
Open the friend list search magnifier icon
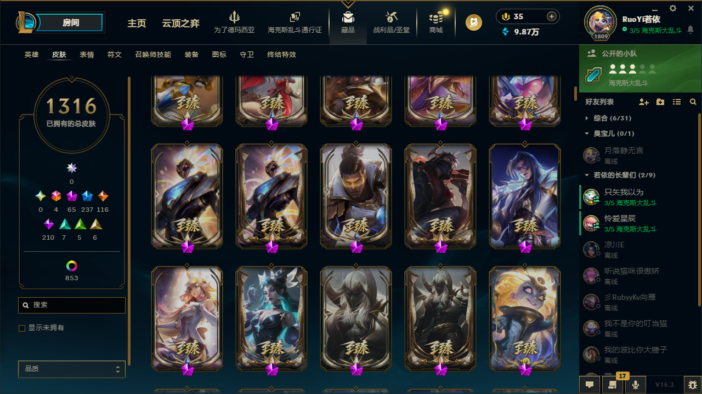tap(693, 102)
